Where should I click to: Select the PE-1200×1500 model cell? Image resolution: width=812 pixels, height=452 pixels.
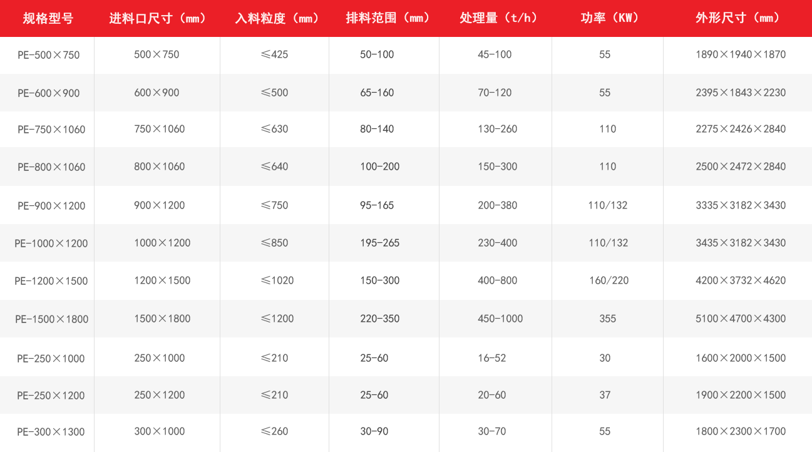[x=51, y=281]
